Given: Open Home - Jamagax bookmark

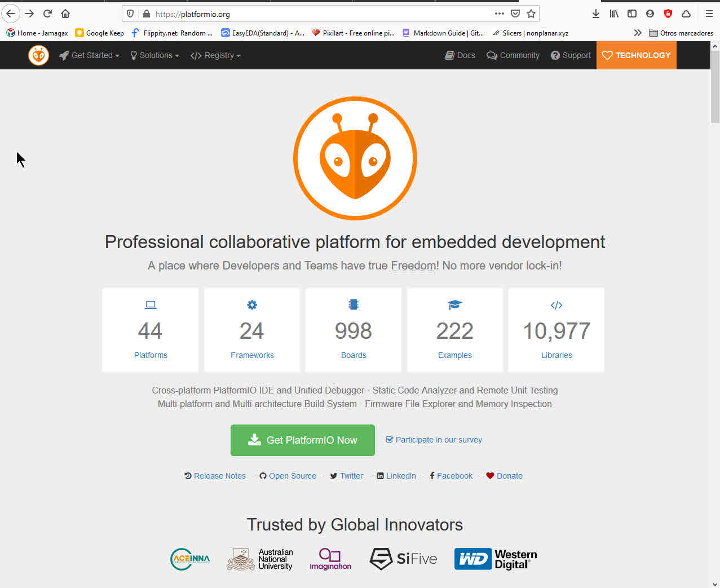Looking at the screenshot, I should (x=37, y=33).
